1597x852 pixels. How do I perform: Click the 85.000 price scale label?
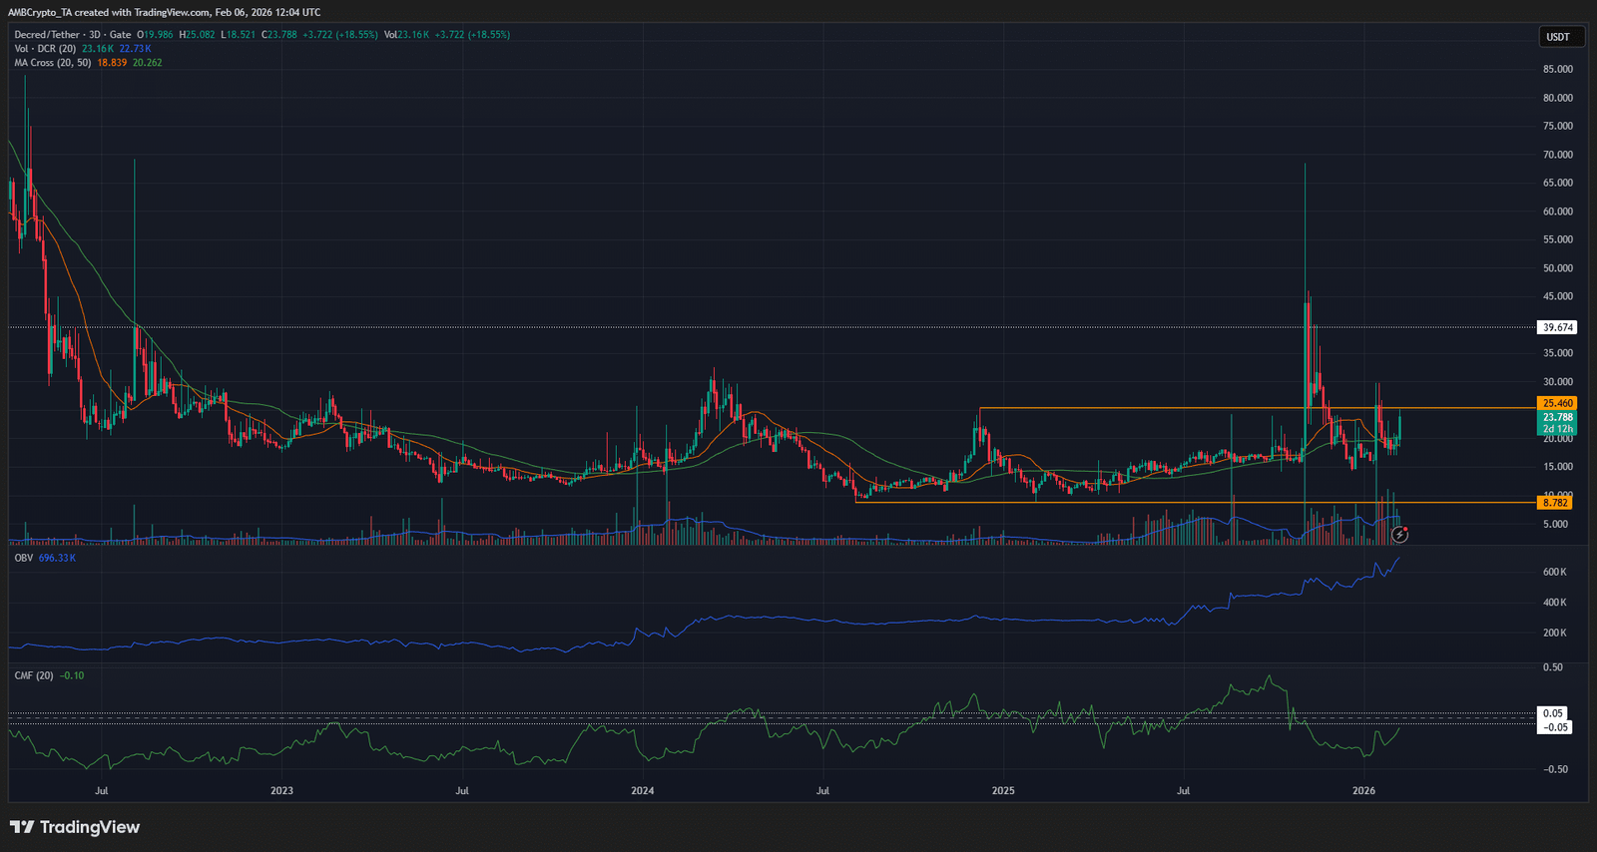point(1557,69)
